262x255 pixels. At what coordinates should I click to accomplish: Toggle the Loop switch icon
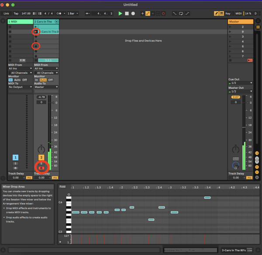(x=181, y=14)
